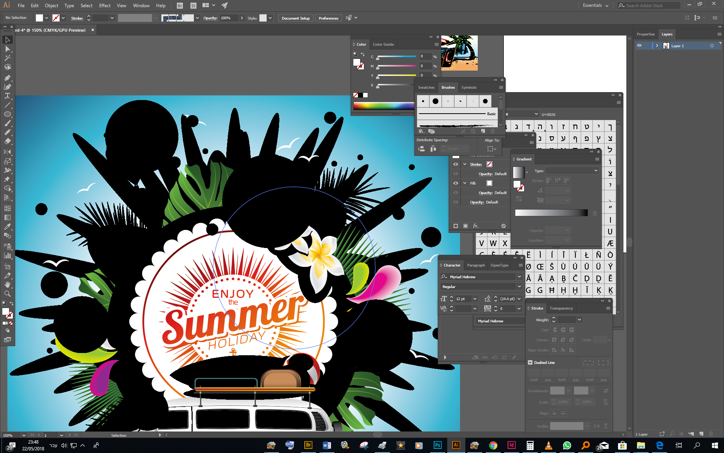This screenshot has width=724, height=453.
Task: Select the Lasso tool
Action: 7,67
